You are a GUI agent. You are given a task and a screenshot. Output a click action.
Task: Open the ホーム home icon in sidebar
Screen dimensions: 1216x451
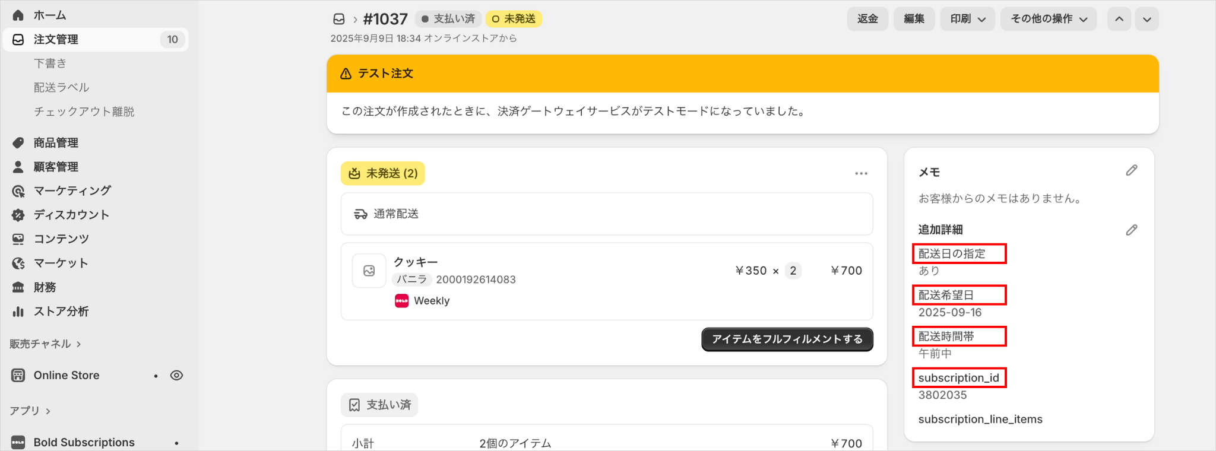[18, 15]
